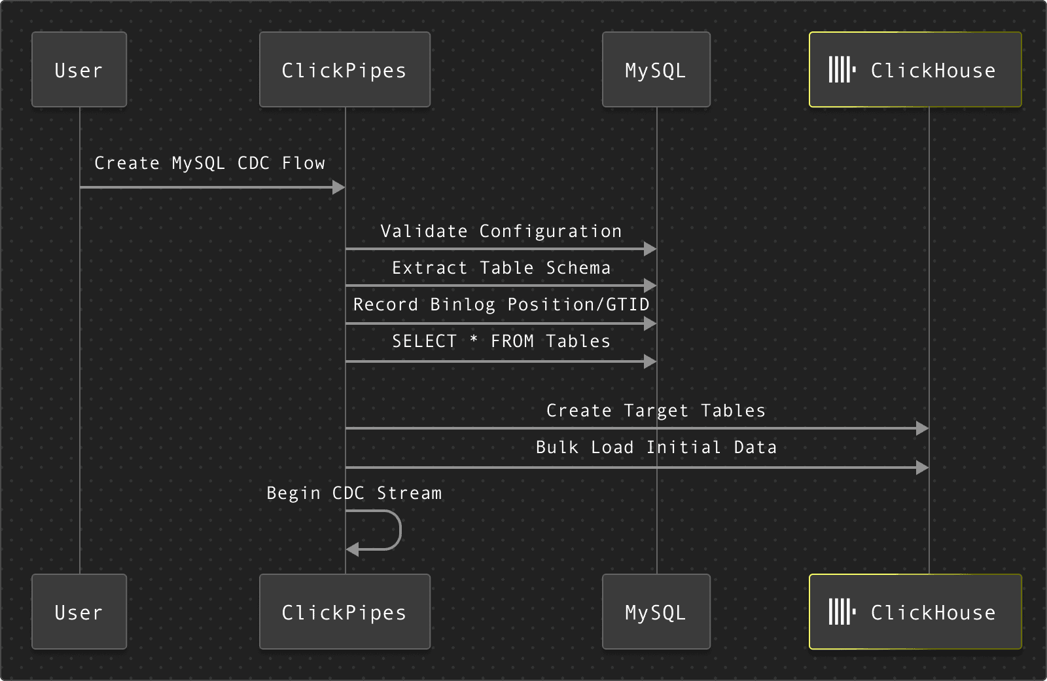1047x681 pixels.
Task: Click the Begin CDC Stream self-loop arrow
Action: [x=374, y=530]
